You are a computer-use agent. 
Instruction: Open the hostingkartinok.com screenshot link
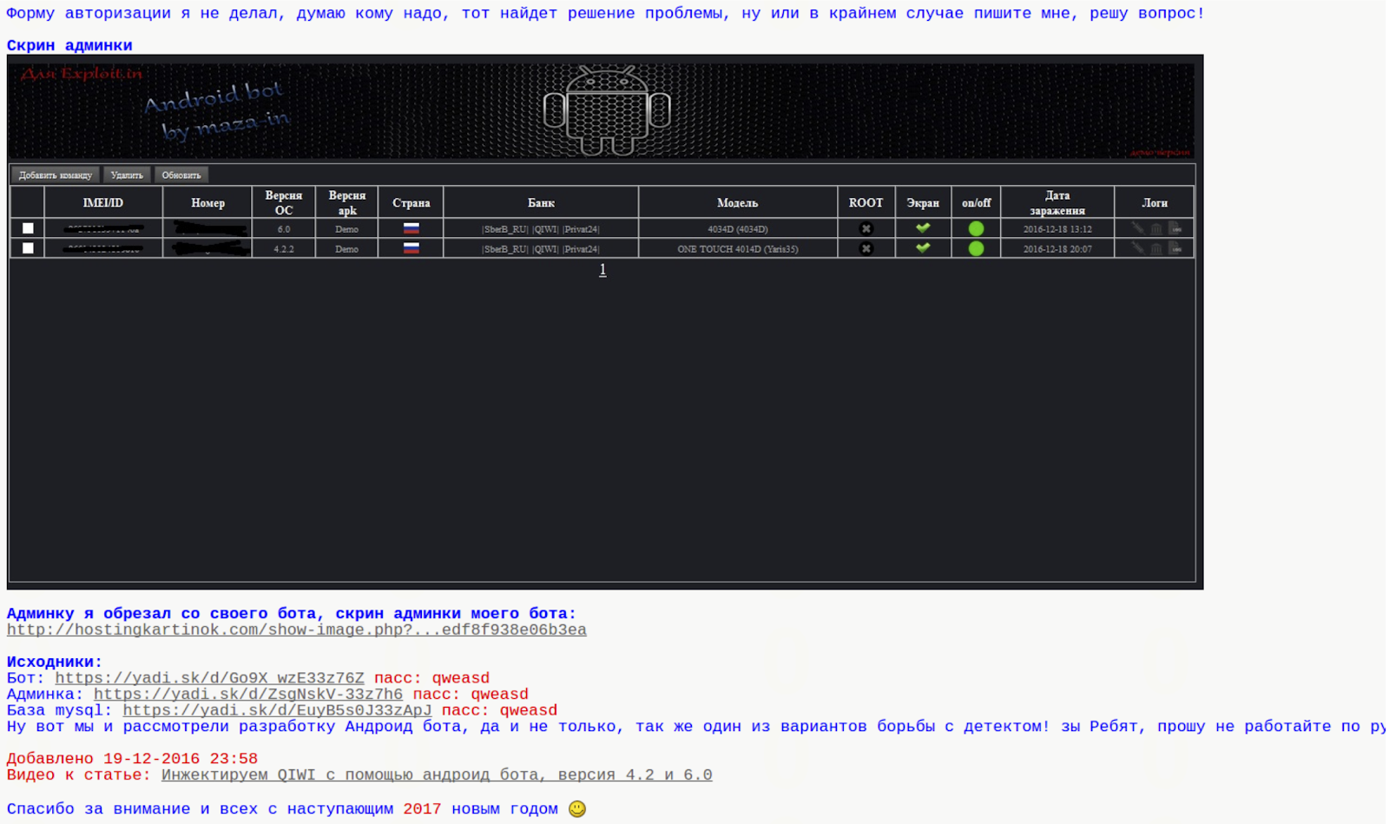[297, 630]
